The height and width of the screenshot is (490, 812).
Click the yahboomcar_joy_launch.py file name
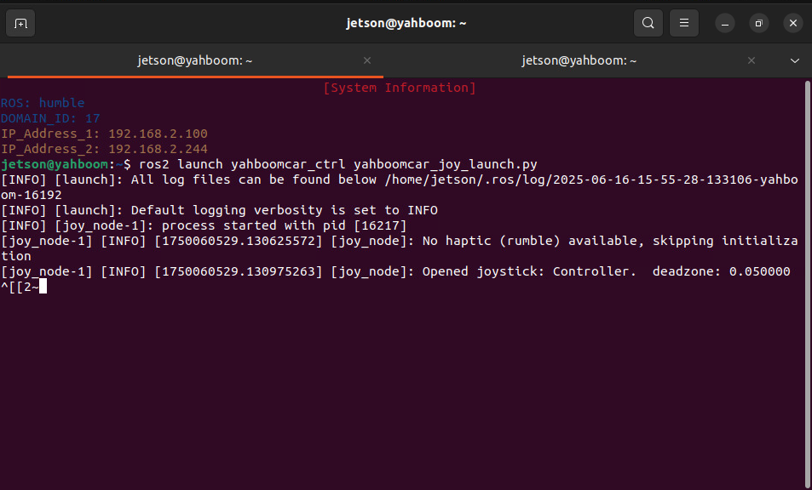(446, 164)
